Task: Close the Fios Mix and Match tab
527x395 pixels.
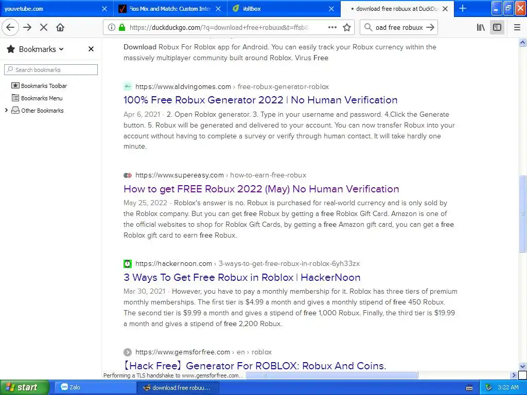Action: (x=218, y=9)
